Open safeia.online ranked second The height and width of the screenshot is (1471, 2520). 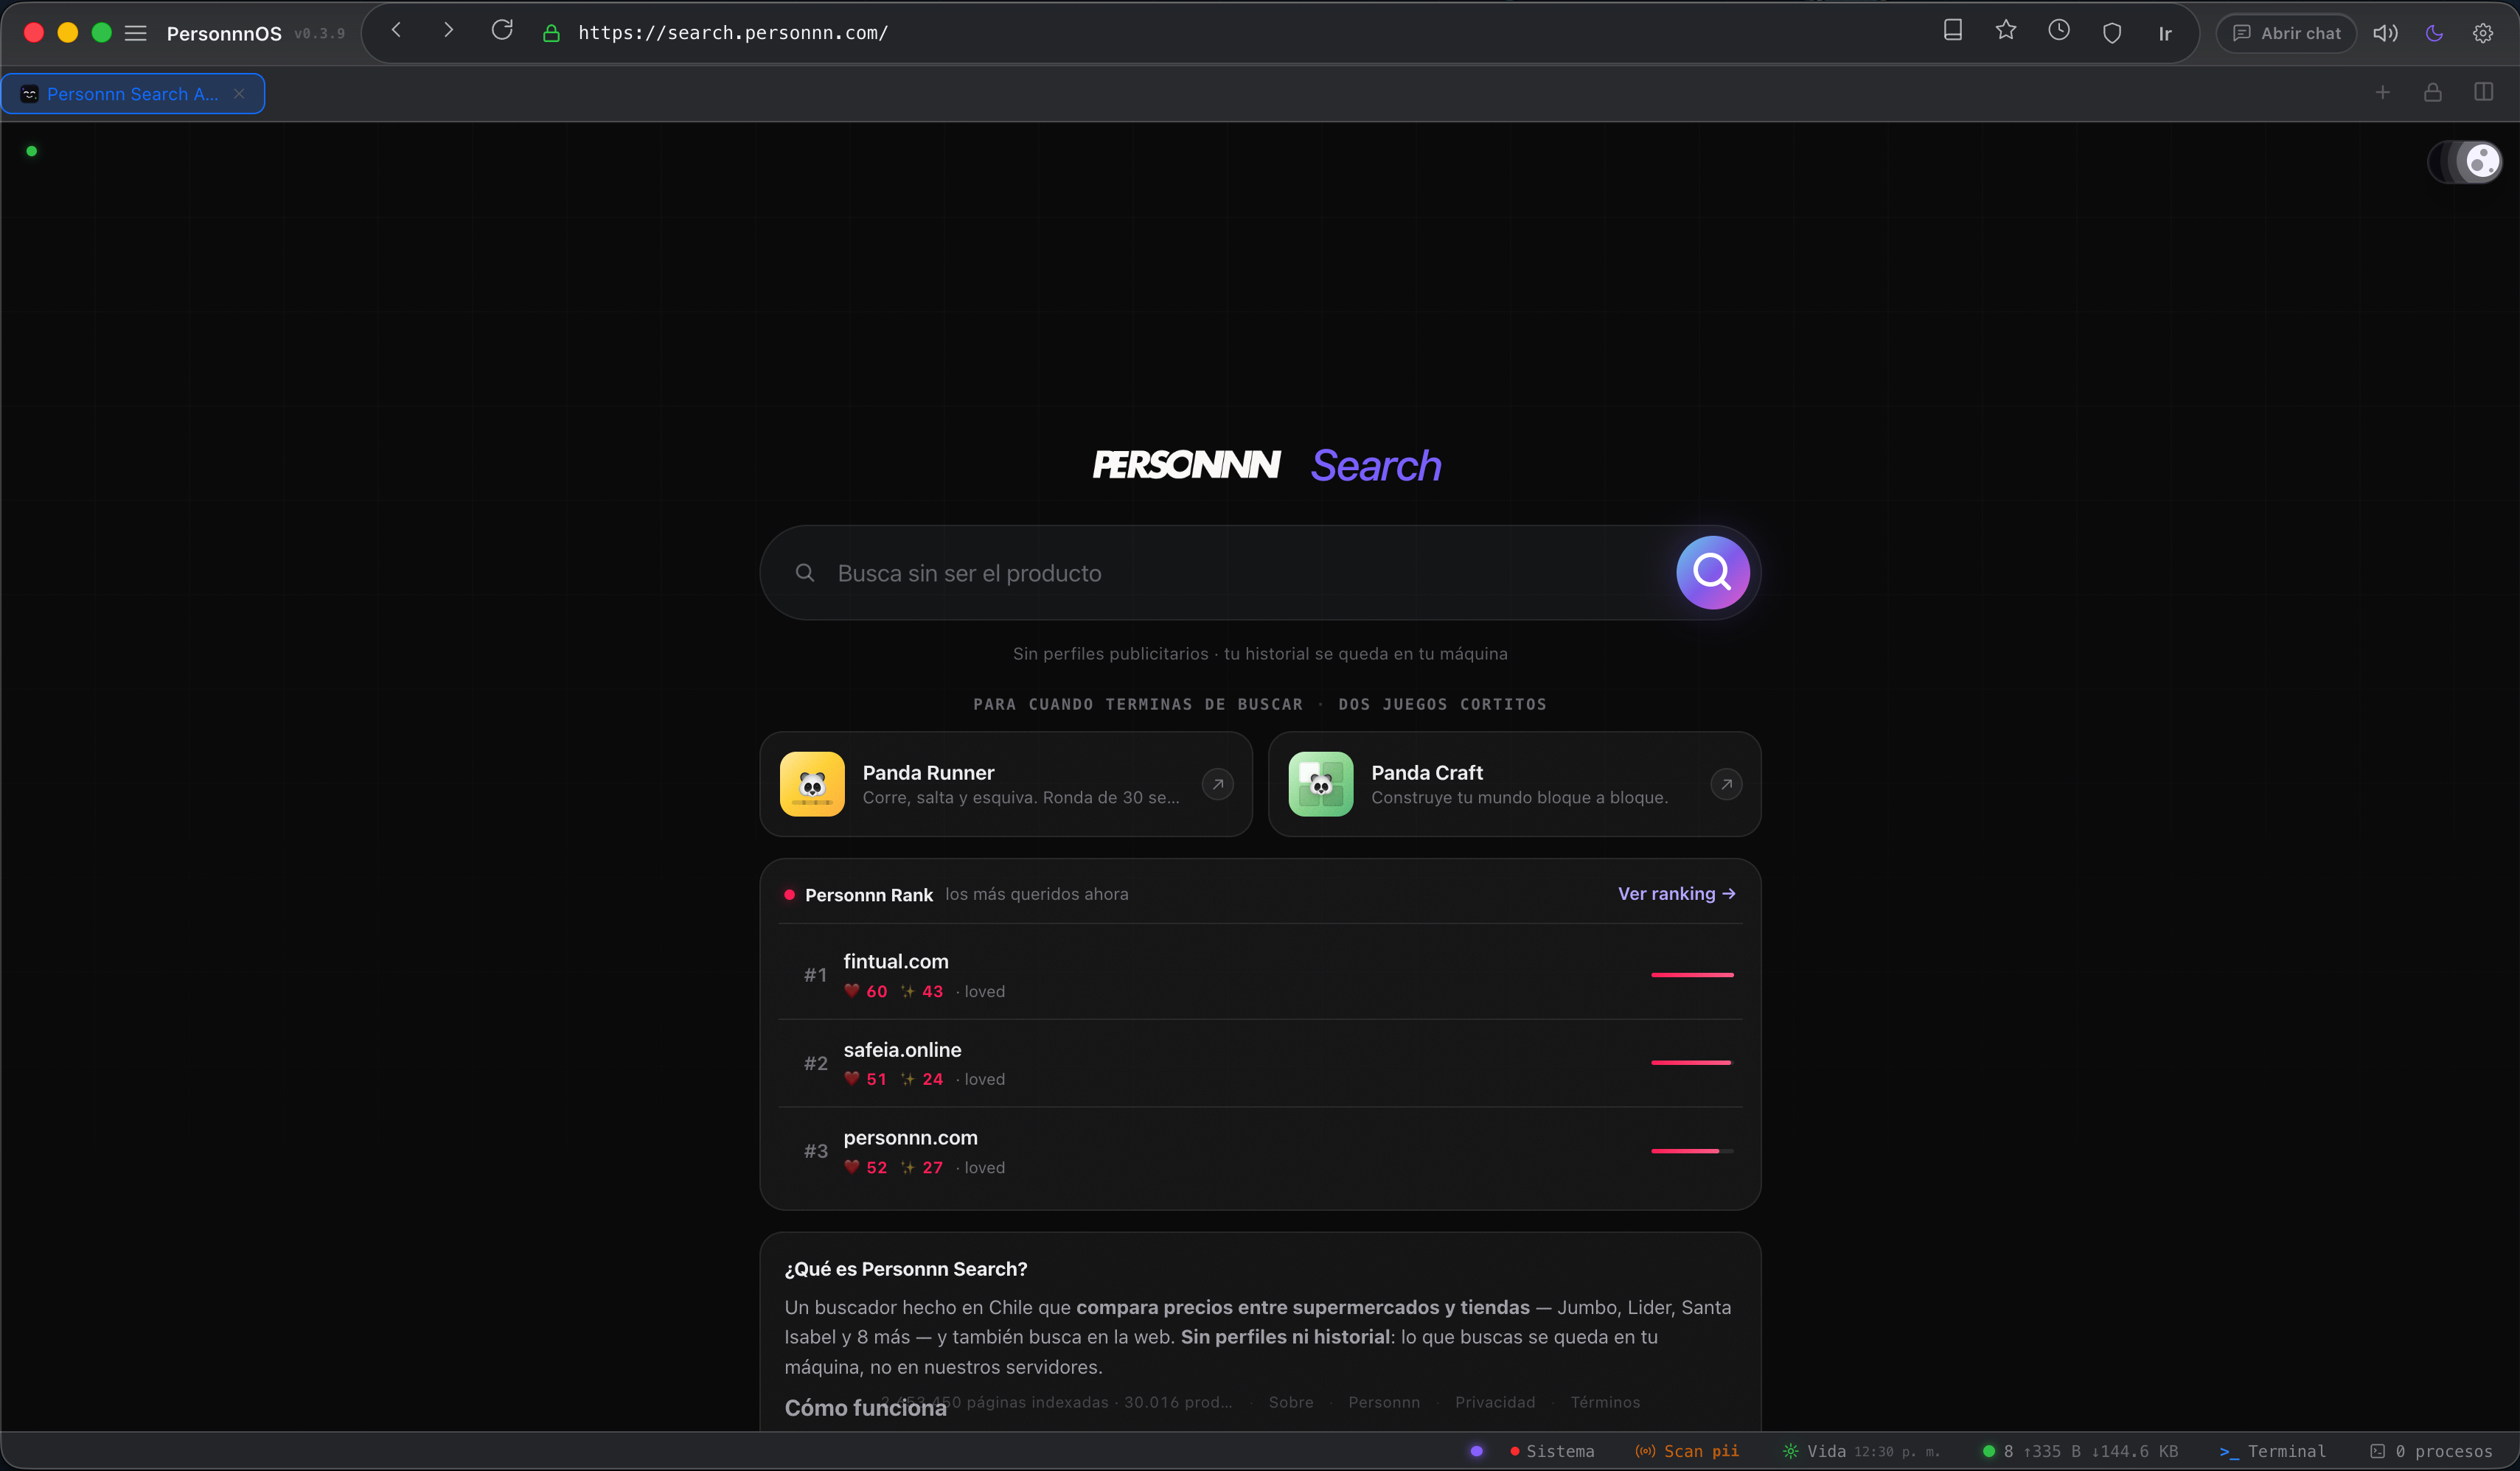coord(1260,1062)
